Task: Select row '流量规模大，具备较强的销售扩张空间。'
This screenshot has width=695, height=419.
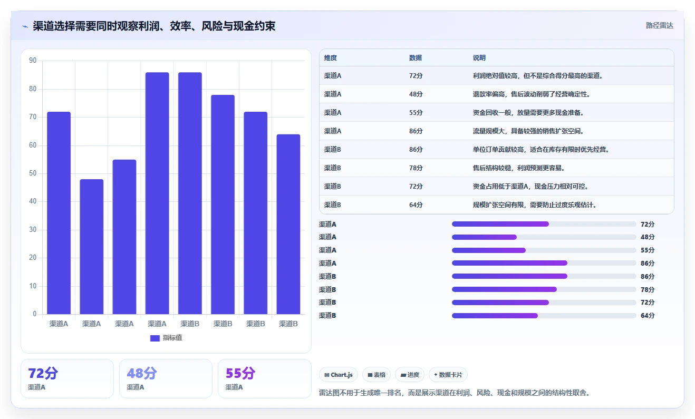Action: (497, 131)
